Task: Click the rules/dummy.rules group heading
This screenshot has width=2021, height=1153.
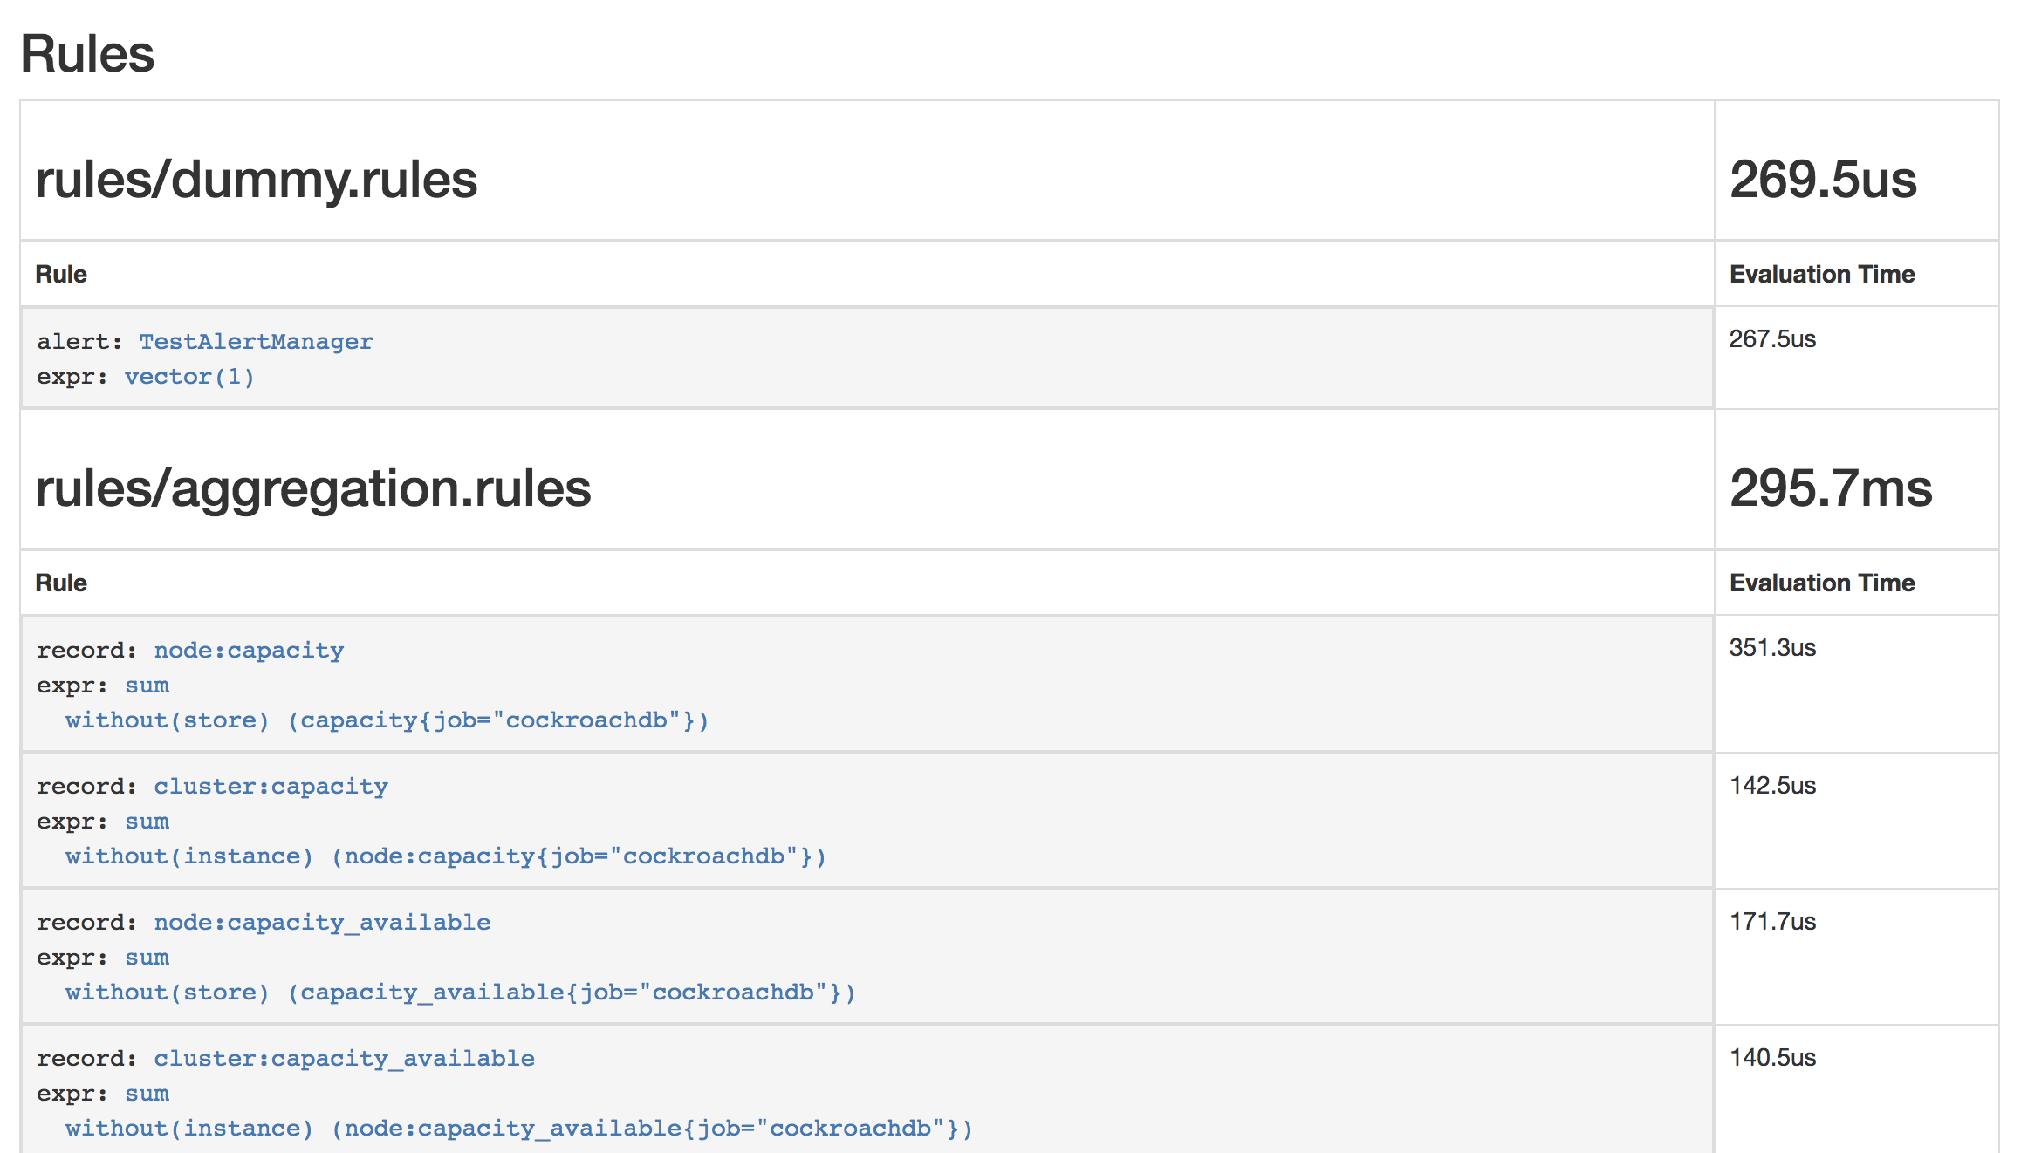Action: tap(256, 180)
